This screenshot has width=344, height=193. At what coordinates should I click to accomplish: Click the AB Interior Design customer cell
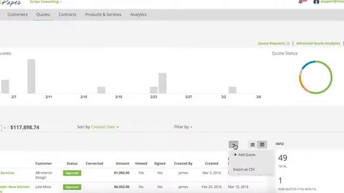[44, 175]
